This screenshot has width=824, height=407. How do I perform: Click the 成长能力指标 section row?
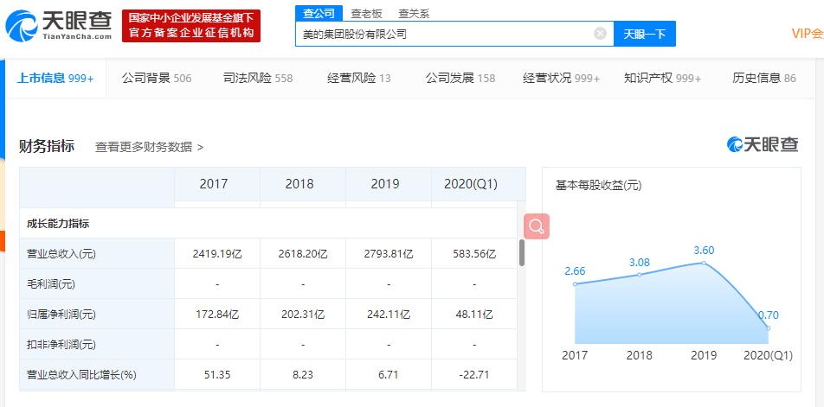[268, 224]
